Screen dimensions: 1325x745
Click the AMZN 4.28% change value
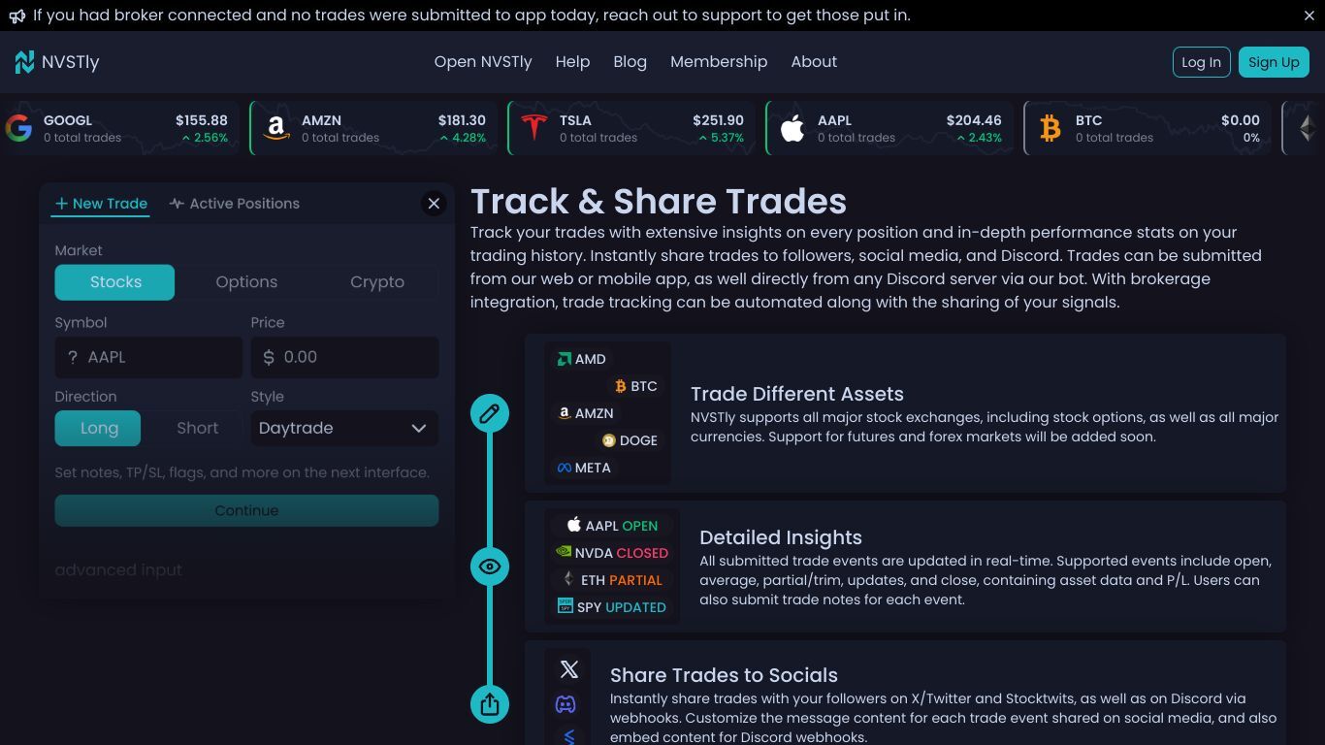[463, 138]
